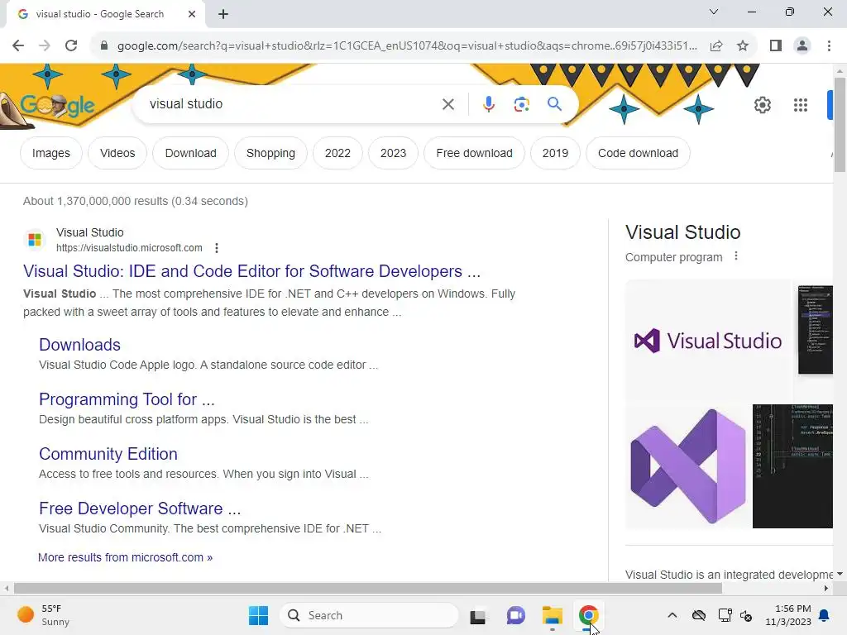Click the forward navigation arrow
This screenshot has width=847, height=635.
pos(45,45)
